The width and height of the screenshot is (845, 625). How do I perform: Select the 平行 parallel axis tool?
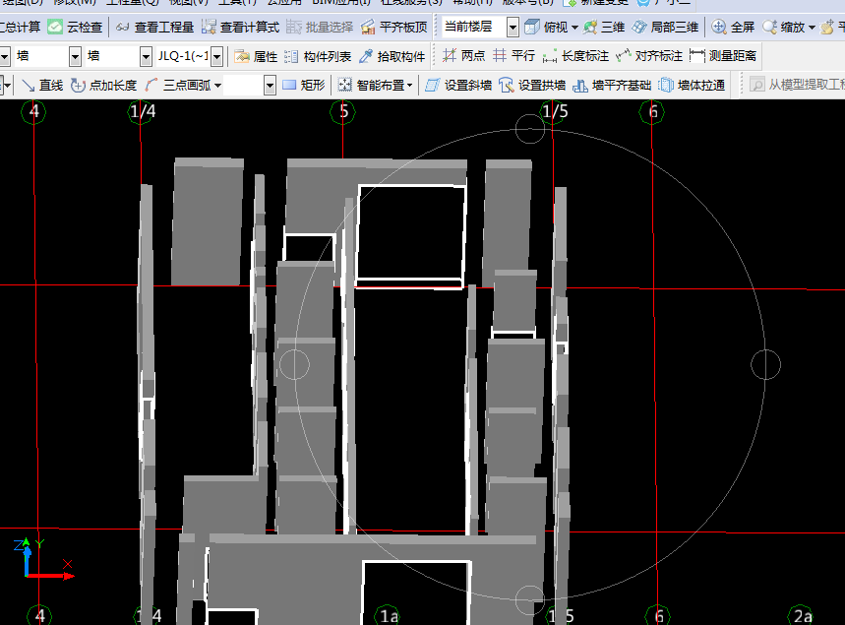[514, 55]
